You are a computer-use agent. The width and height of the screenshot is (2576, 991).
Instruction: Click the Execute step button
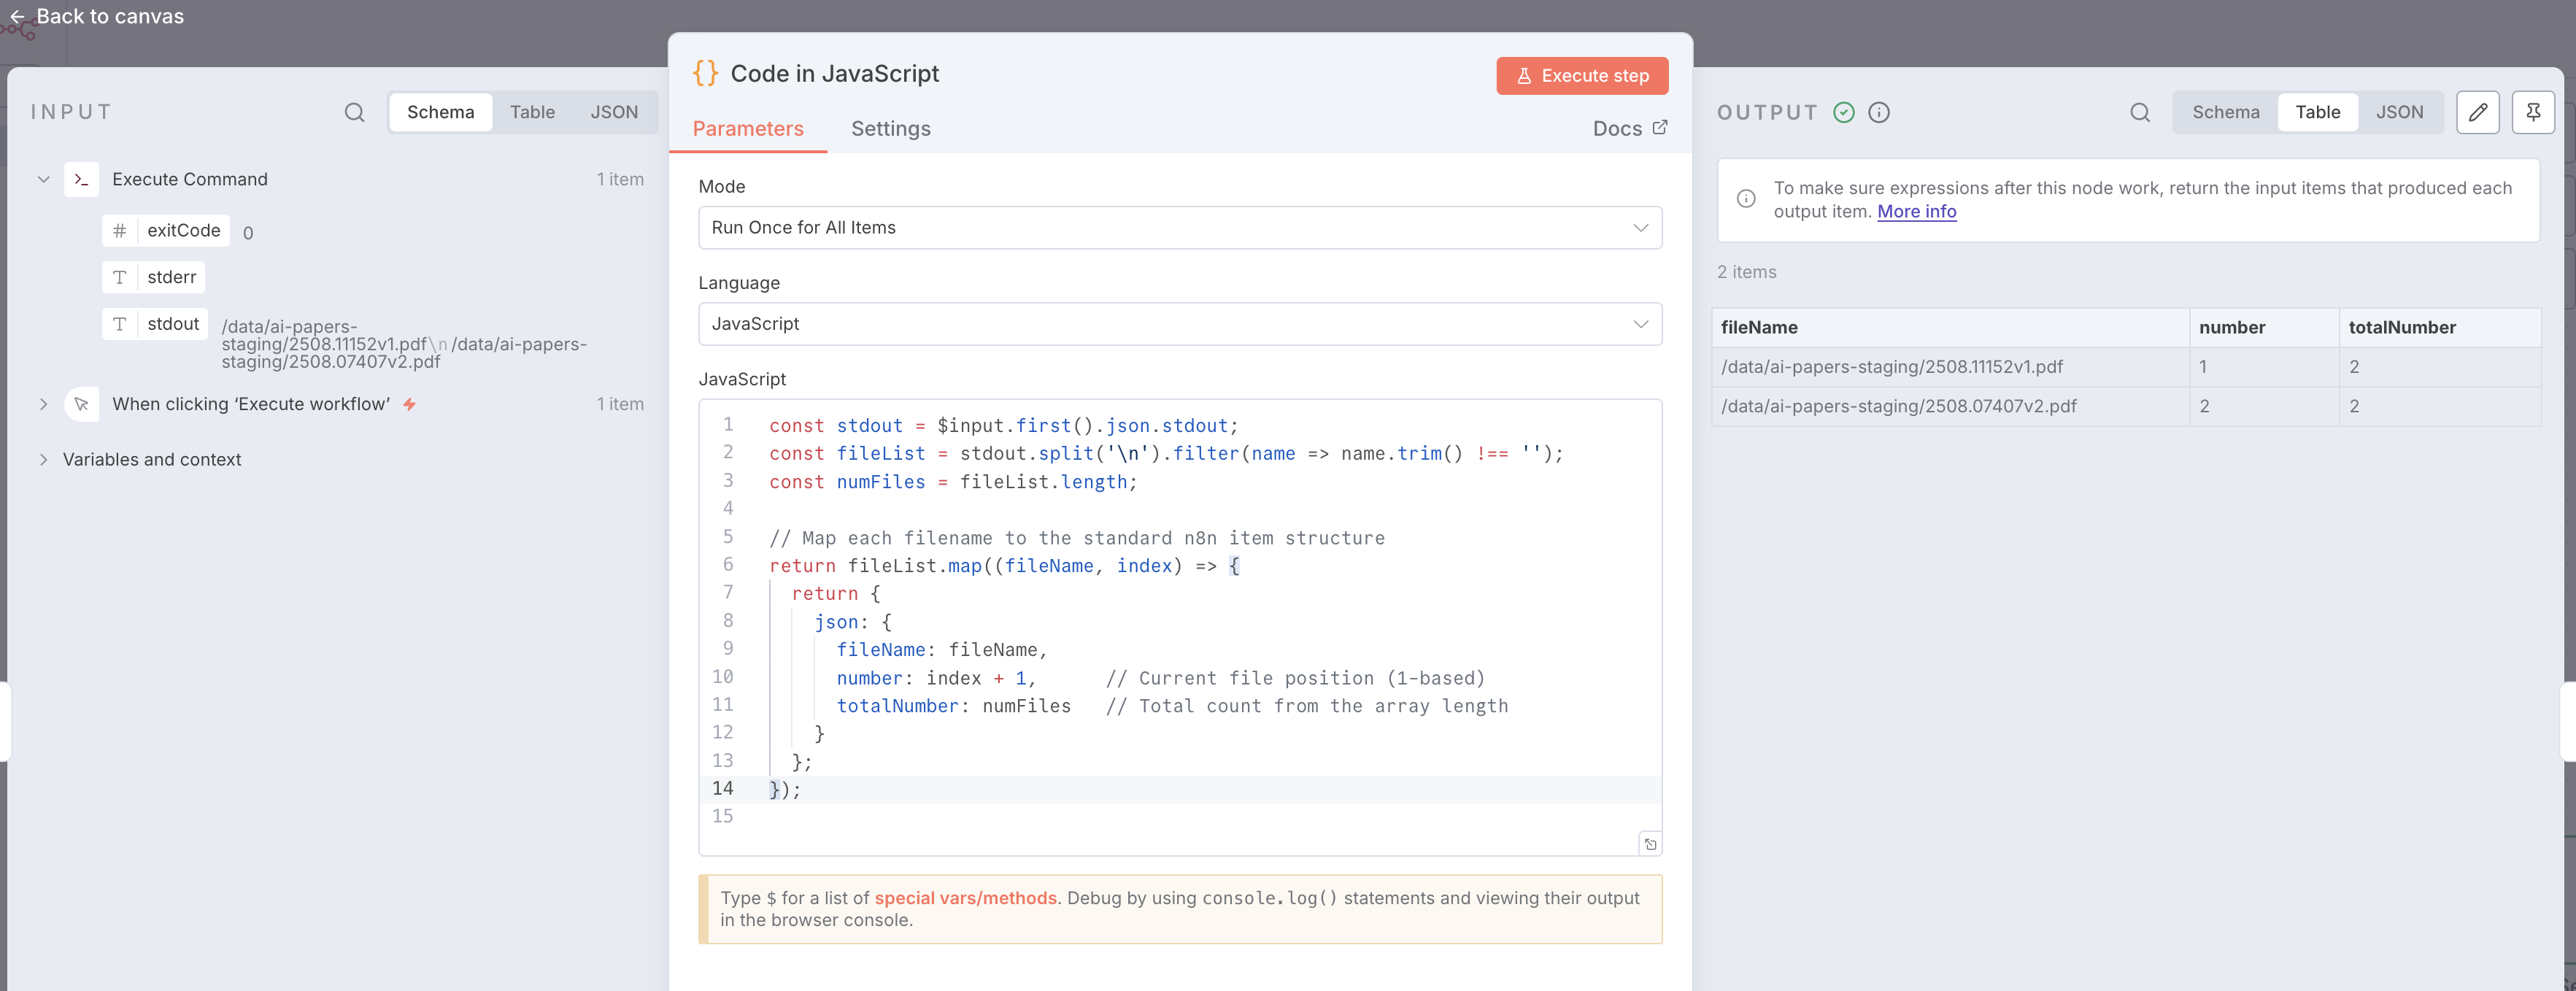tap(1581, 75)
